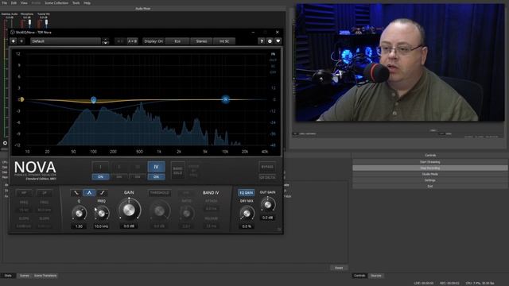This screenshot has height=286, width=509.
Task: Toggle the Display: On button
Action: 153,41
